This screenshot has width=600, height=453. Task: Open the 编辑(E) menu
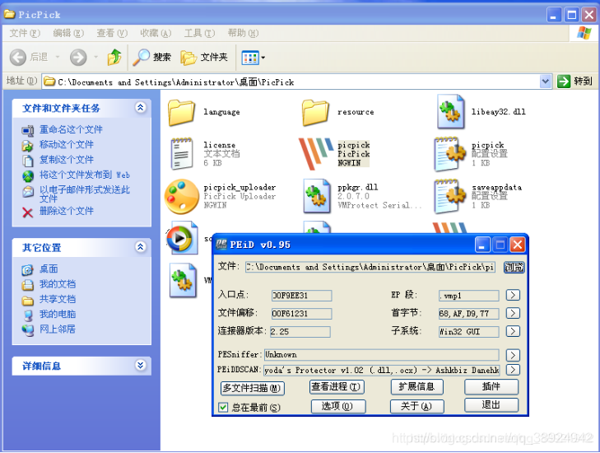(x=68, y=33)
